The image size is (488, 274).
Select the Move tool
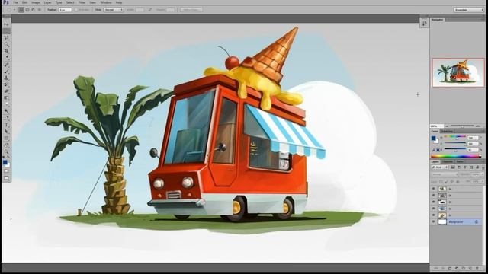(6, 24)
